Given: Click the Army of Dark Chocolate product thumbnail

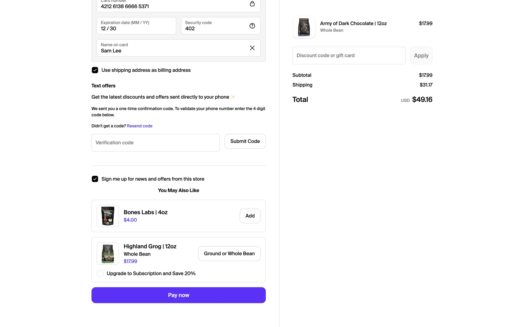Looking at the screenshot, I should click(304, 27).
